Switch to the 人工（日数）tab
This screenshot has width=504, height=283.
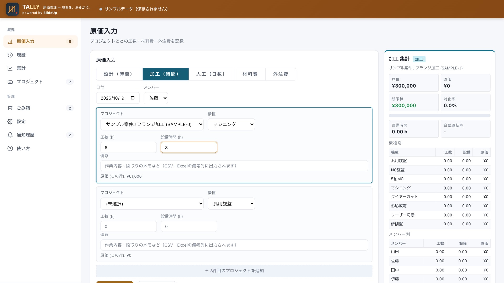(x=212, y=74)
